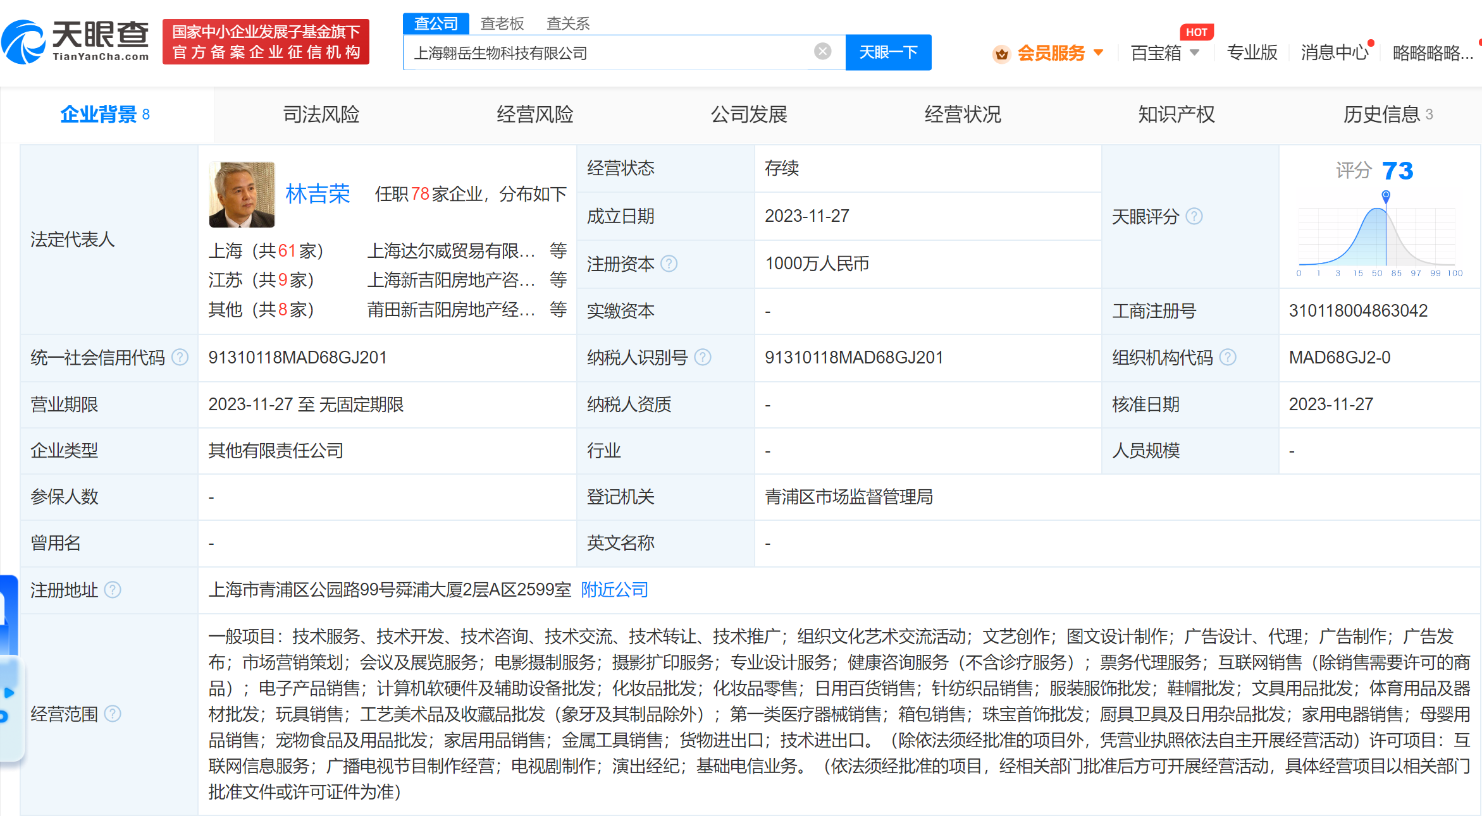
Task: Click 青浦区市场监督管理局 registration authority
Action: [849, 497]
